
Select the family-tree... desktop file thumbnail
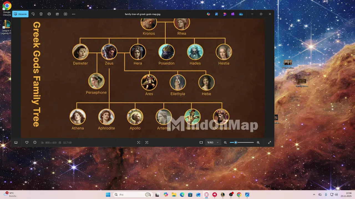tap(302, 83)
